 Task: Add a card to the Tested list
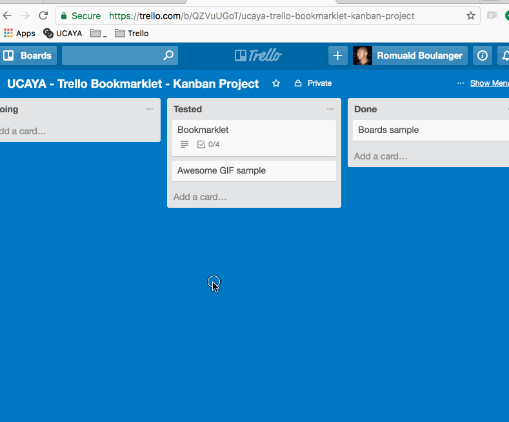pyautogui.click(x=200, y=197)
